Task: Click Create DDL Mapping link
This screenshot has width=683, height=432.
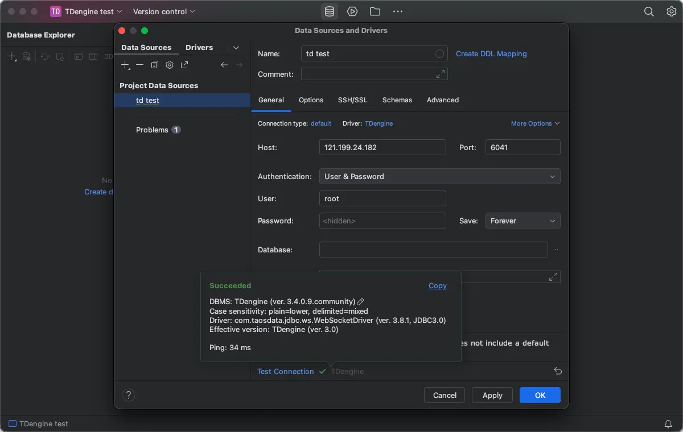Action: (x=491, y=53)
